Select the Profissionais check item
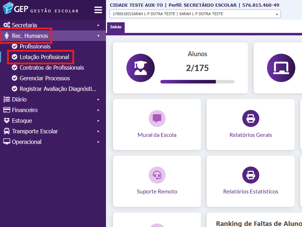This screenshot has width=302, height=227. (x=35, y=46)
